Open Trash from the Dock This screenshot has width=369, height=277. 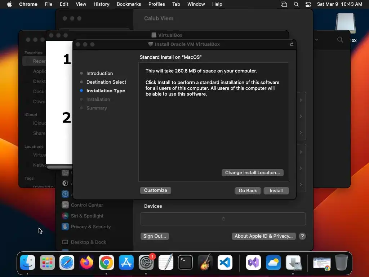(342, 263)
